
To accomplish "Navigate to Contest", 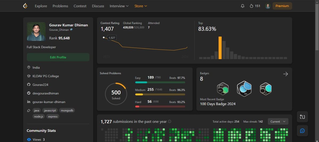I will coord(80,6).
